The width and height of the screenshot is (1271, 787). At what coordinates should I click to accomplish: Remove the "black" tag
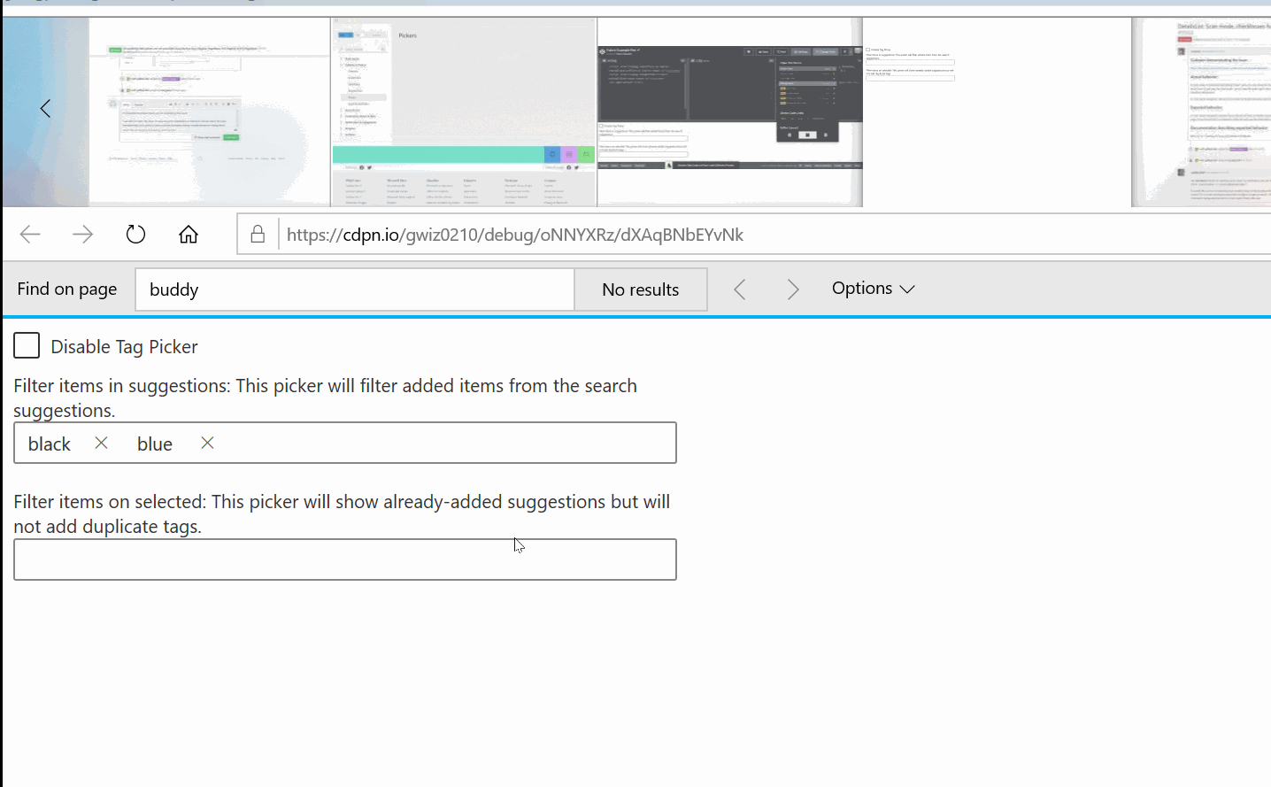pyautogui.click(x=101, y=443)
